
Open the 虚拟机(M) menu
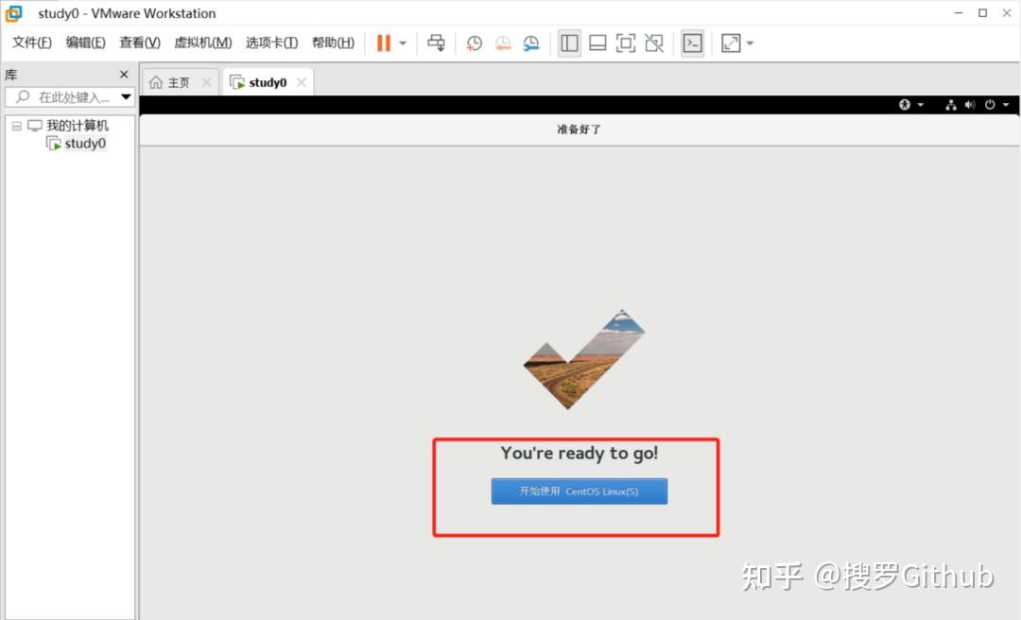(202, 43)
